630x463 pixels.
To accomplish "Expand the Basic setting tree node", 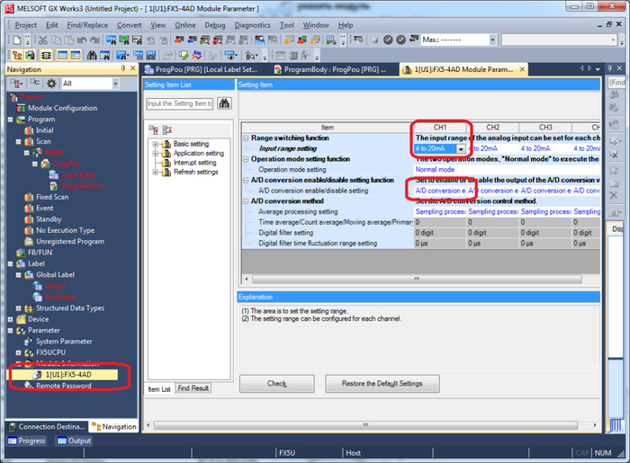I will coord(156,144).
